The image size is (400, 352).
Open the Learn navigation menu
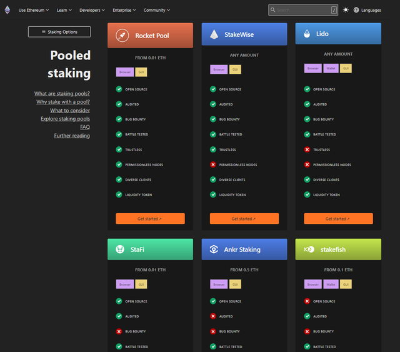click(64, 11)
